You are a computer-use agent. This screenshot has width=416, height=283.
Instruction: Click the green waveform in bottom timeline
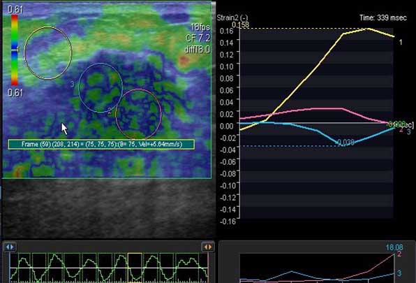[109, 268]
